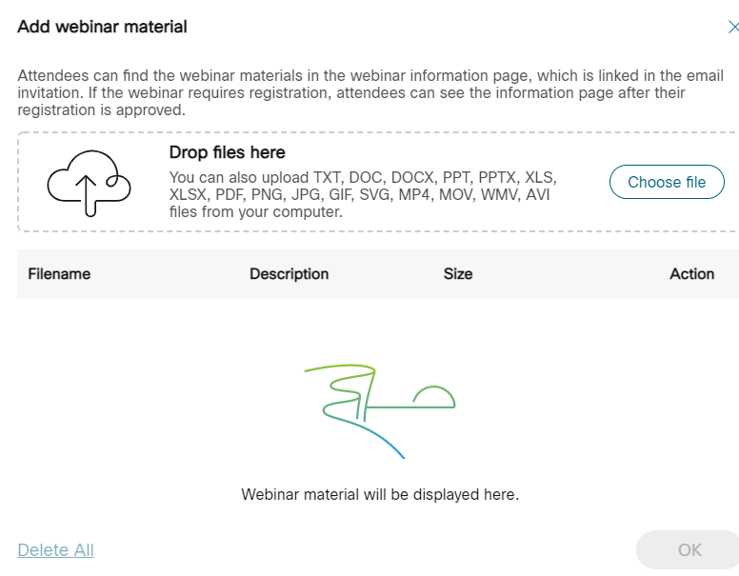
Task: Click the Add webinar material title
Action: [x=102, y=27]
